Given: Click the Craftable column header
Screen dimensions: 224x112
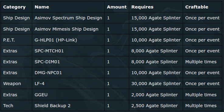Looking at the screenshot, I should click(x=197, y=7).
